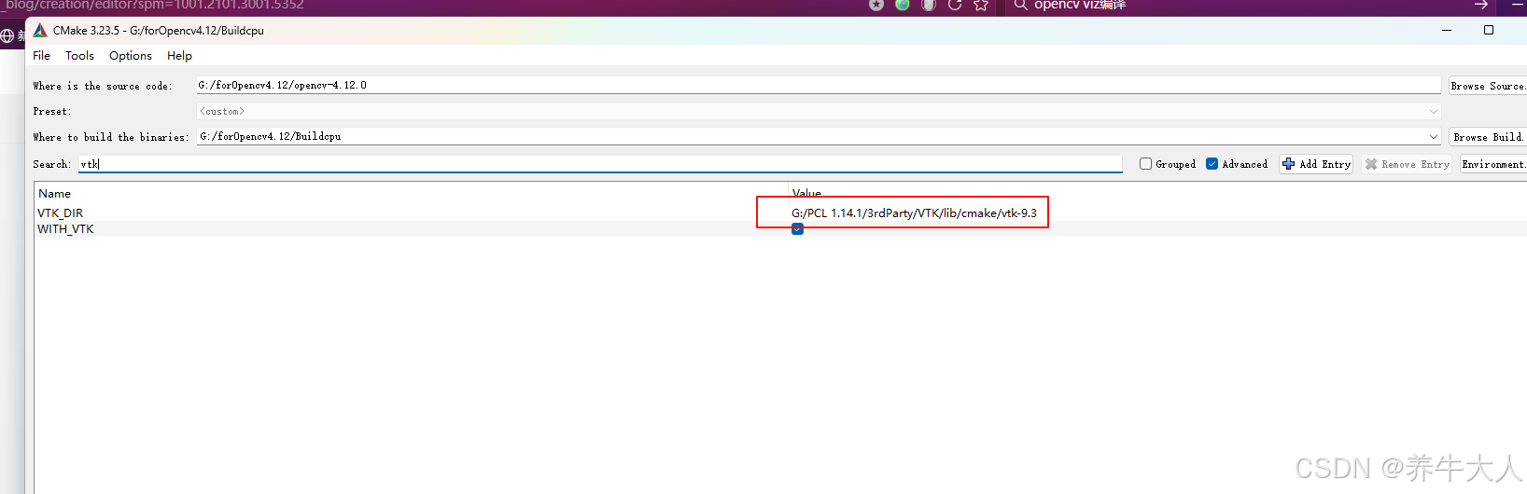Viewport: 1527px width, 494px height.
Task: Click the browser bookmark star outline icon
Action: pos(980,5)
